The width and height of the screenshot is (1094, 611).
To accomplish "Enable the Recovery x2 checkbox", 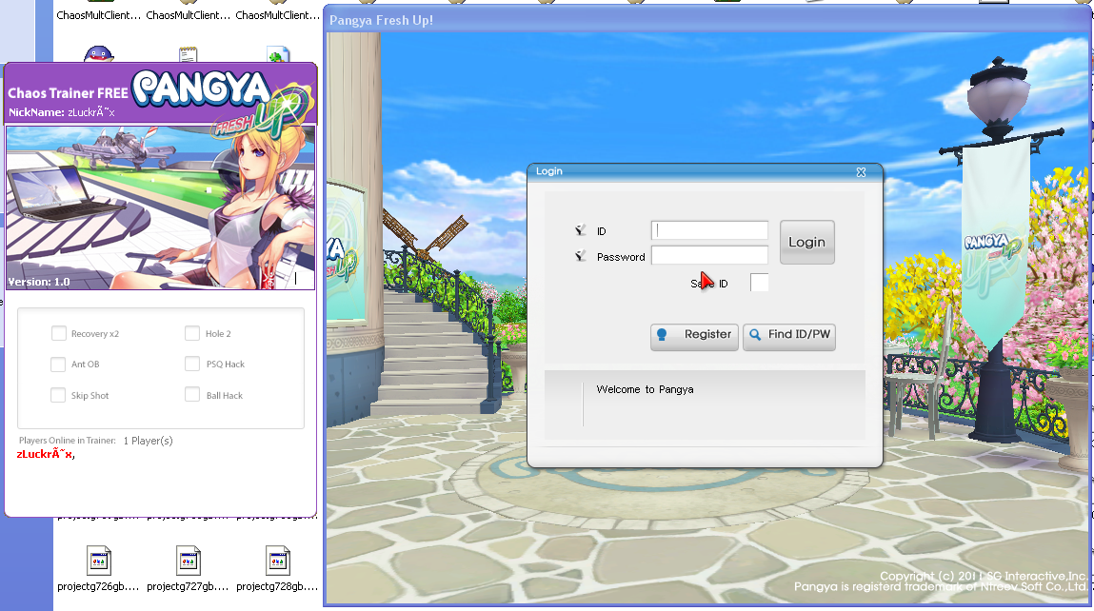I will (x=59, y=333).
